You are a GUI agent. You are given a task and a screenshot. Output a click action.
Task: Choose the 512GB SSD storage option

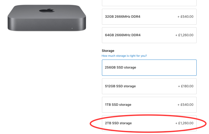[x=149, y=86]
